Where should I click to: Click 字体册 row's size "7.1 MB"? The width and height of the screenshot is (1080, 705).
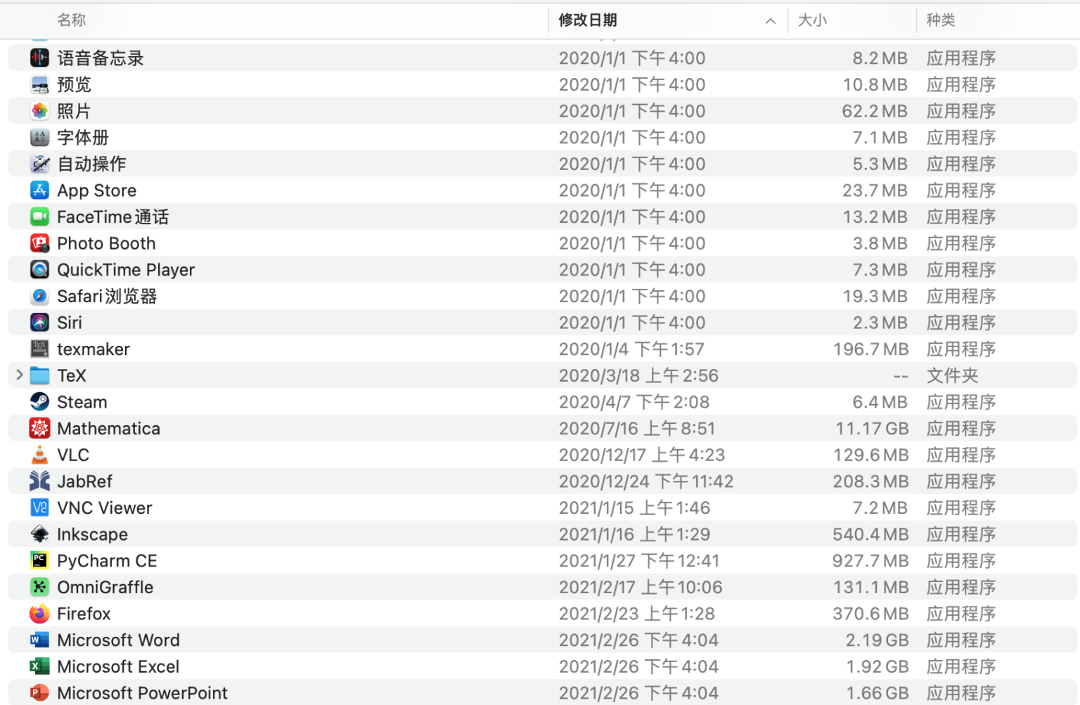(880, 137)
